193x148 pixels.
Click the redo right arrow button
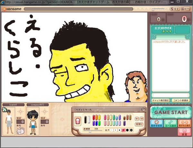tap(142, 119)
